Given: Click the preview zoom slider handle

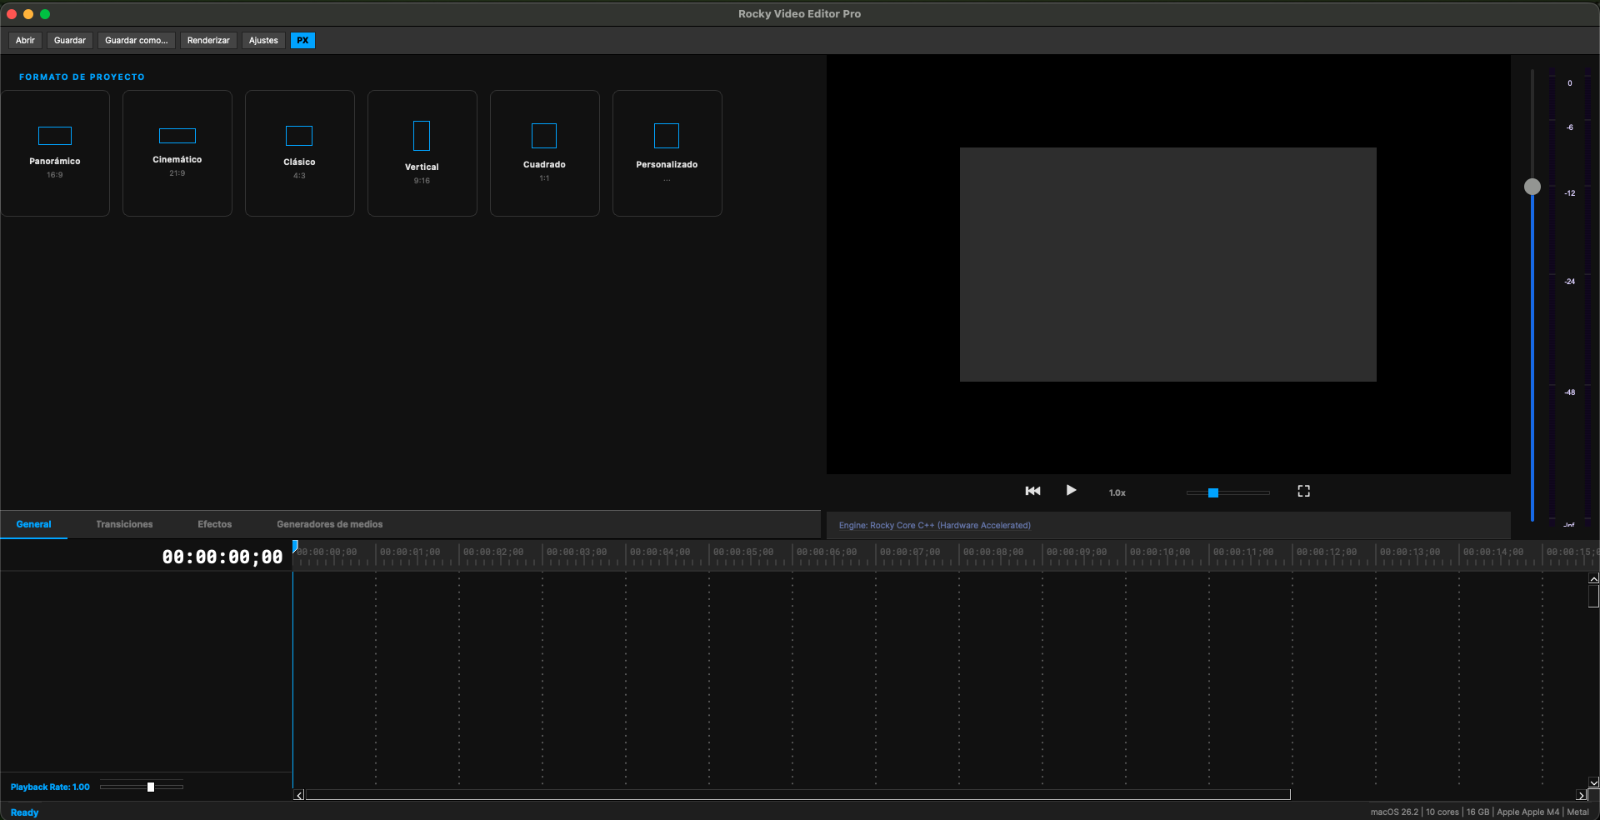Looking at the screenshot, I should (x=1213, y=492).
